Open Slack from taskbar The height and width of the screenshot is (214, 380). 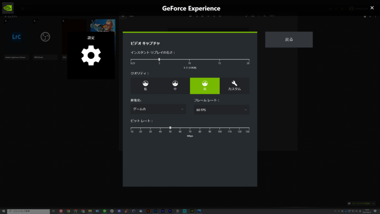tap(112, 211)
